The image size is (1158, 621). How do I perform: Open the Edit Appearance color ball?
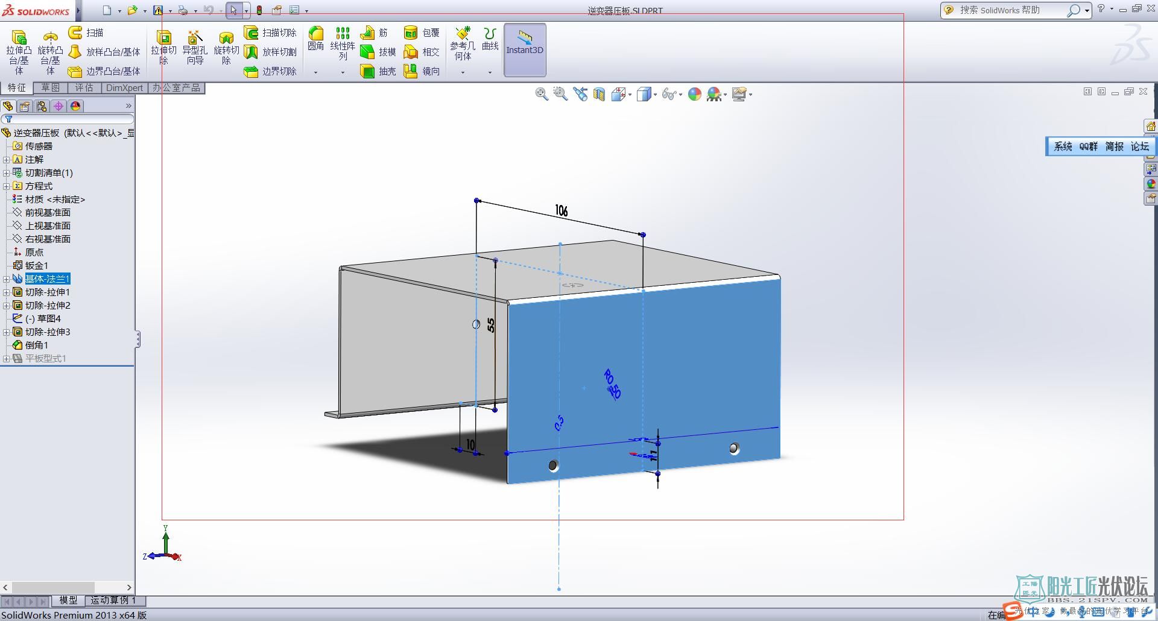(x=695, y=94)
